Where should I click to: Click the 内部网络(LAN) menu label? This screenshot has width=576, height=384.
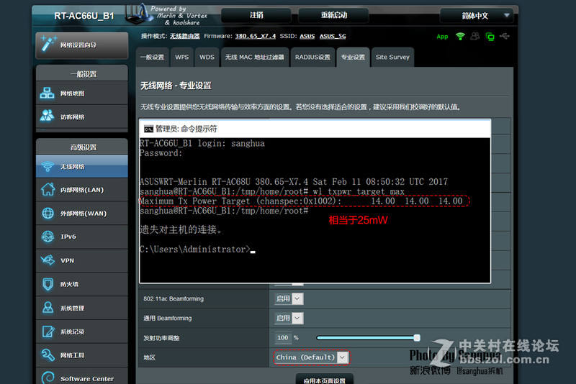(82, 190)
